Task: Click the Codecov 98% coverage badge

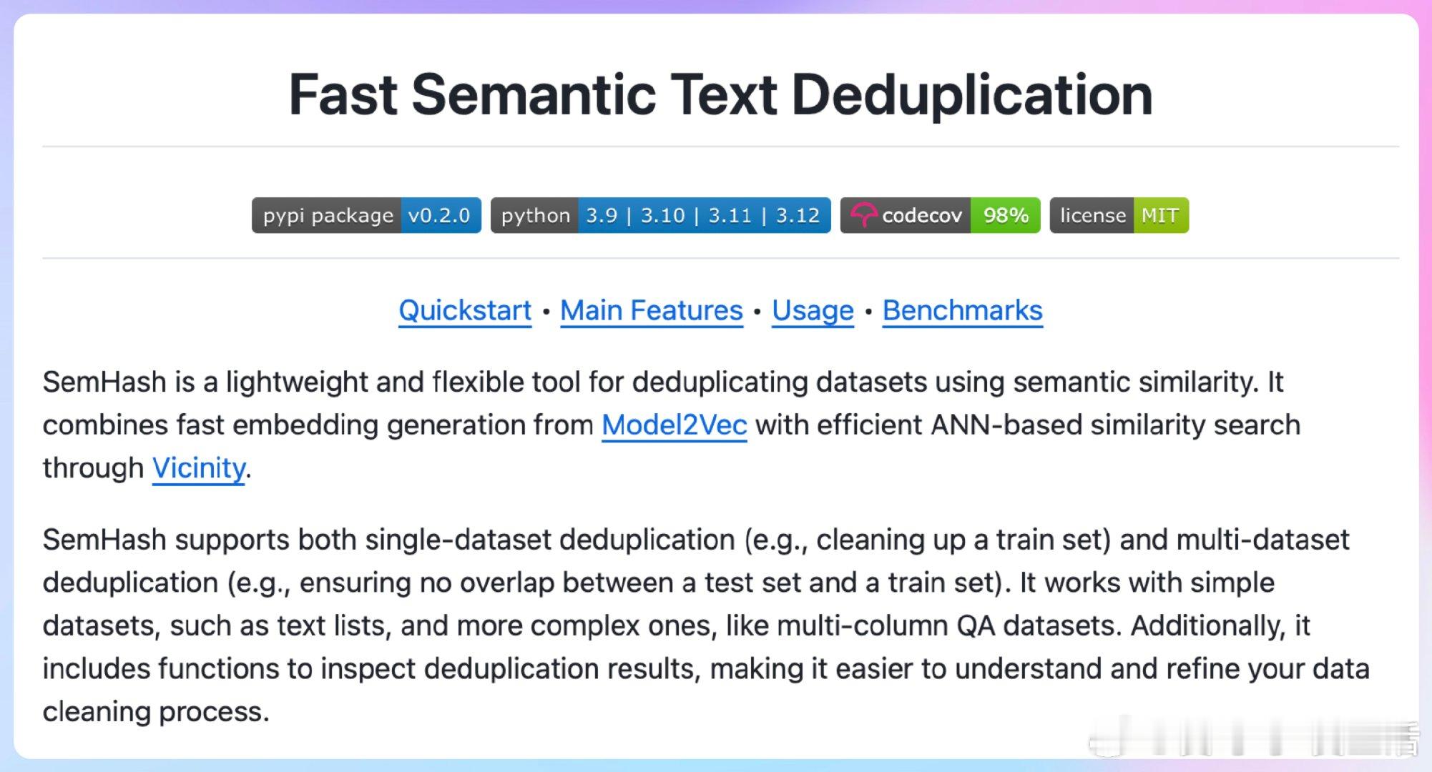Action: pyautogui.click(x=936, y=215)
